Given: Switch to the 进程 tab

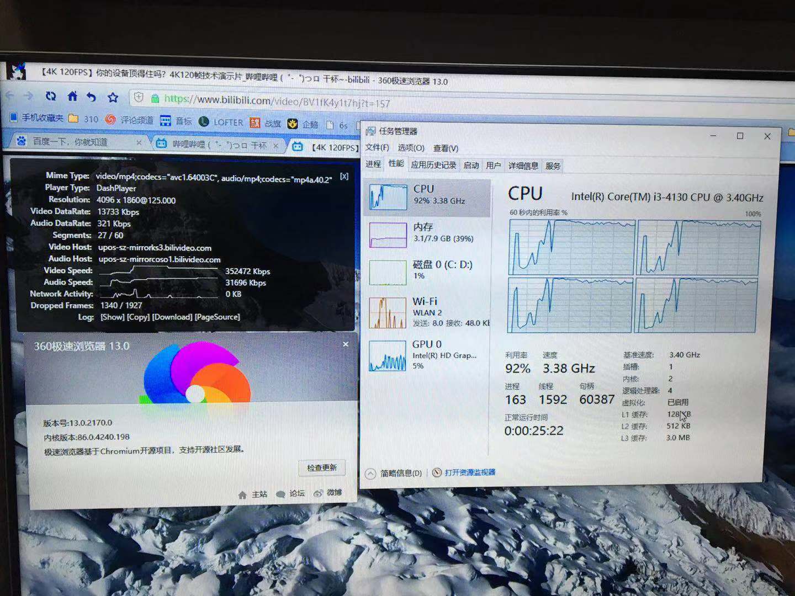Looking at the screenshot, I should click(x=373, y=164).
